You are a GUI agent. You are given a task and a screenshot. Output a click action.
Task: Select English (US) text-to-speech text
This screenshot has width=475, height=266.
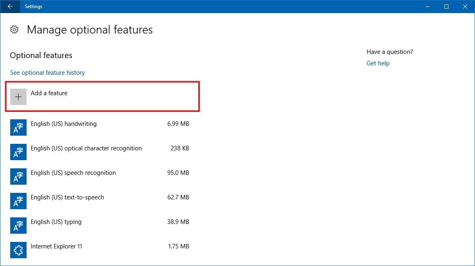coord(67,197)
